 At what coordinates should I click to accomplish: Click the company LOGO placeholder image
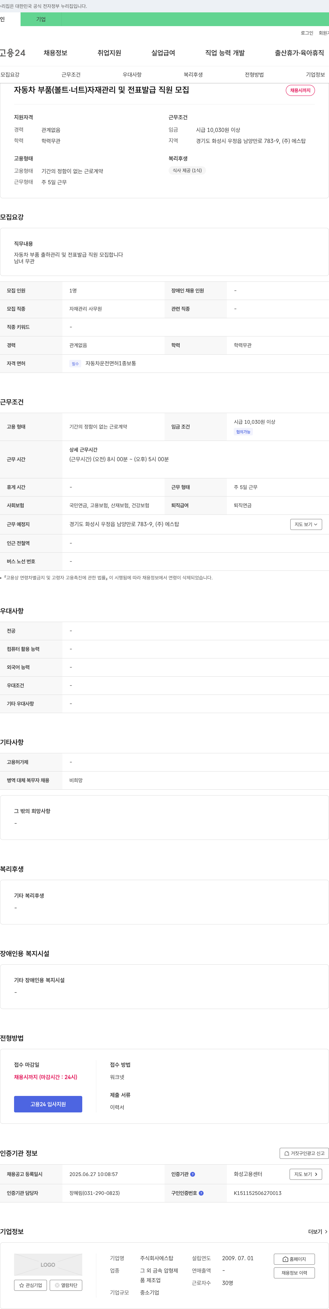[x=48, y=1265]
